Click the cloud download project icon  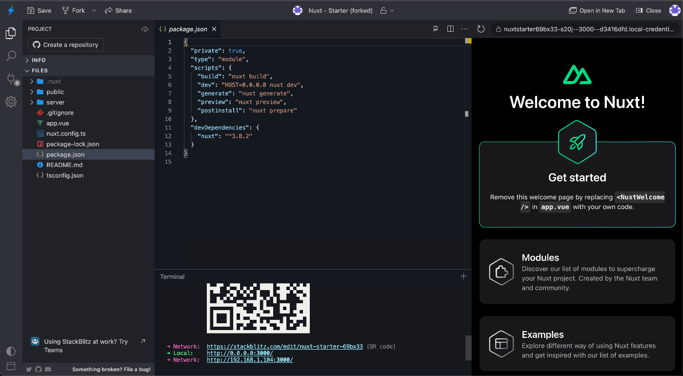(x=145, y=29)
